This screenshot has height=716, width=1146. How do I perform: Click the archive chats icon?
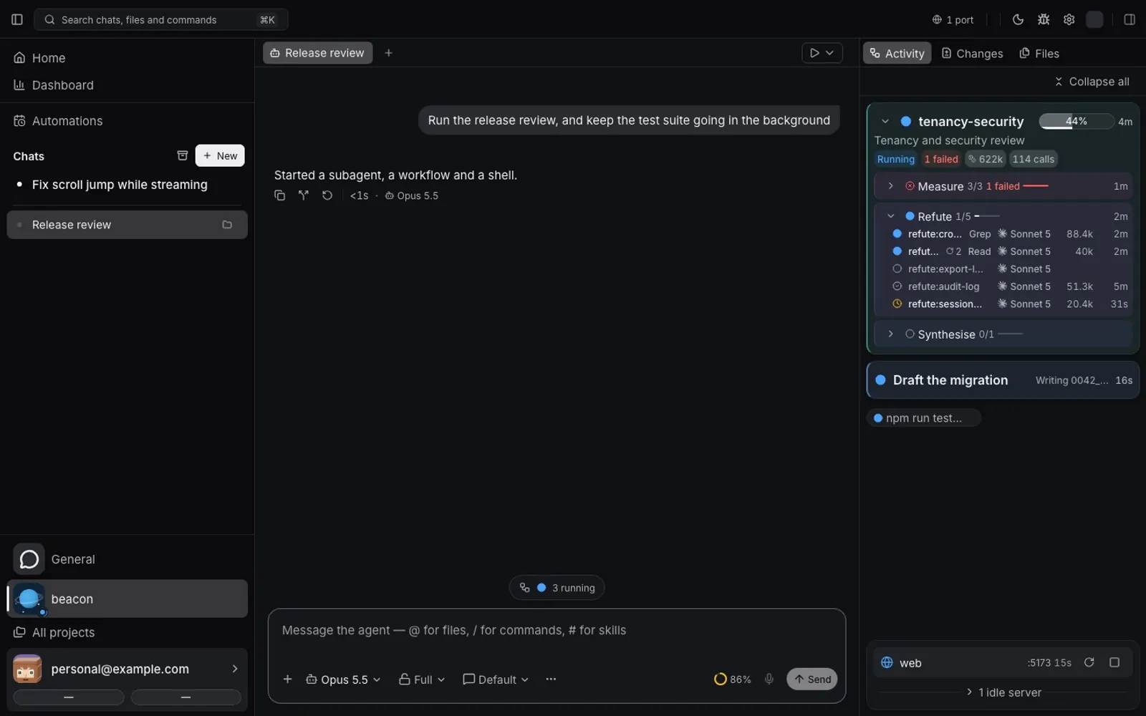click(183, 155)
